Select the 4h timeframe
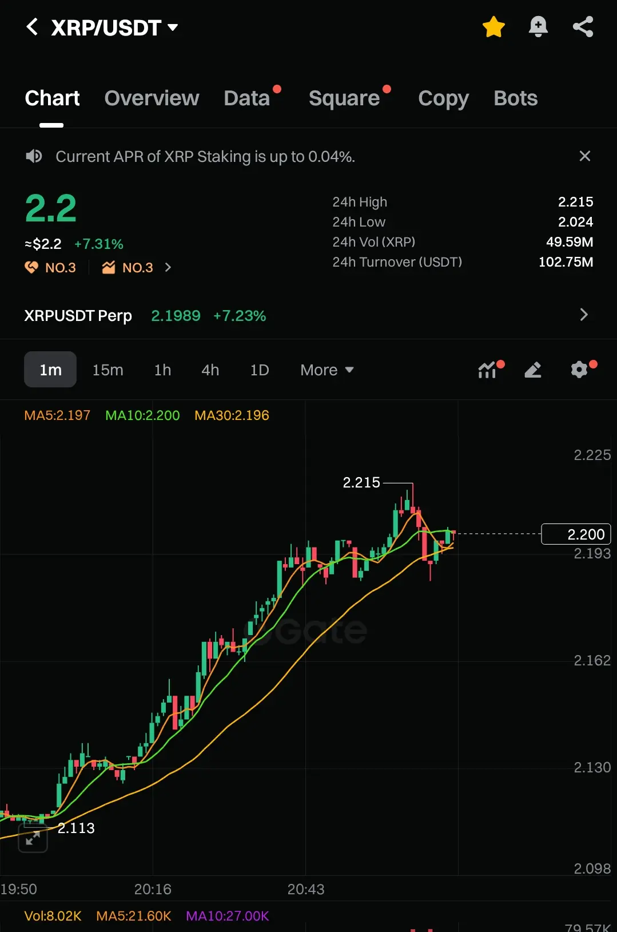The image size is (617, 932). [210, 370]
